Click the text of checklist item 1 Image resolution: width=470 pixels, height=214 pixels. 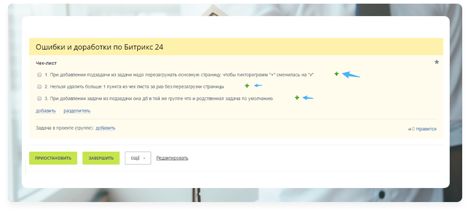pyautogui.click(x=179, y=74)
